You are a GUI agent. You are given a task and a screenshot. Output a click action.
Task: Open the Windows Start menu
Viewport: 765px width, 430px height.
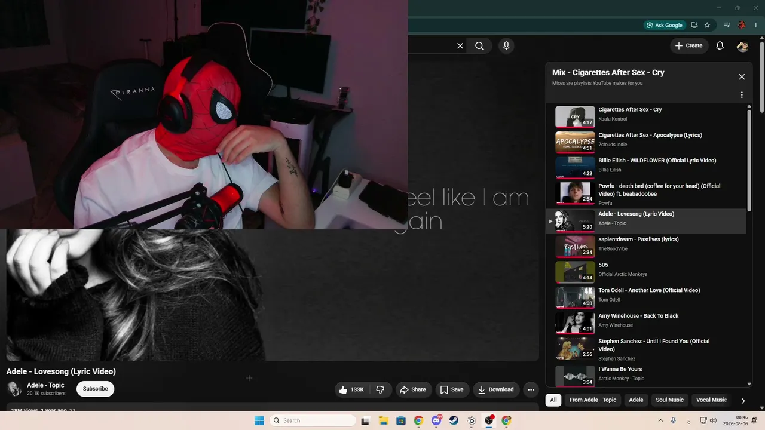pyautogui.click(x=259, y=420)
